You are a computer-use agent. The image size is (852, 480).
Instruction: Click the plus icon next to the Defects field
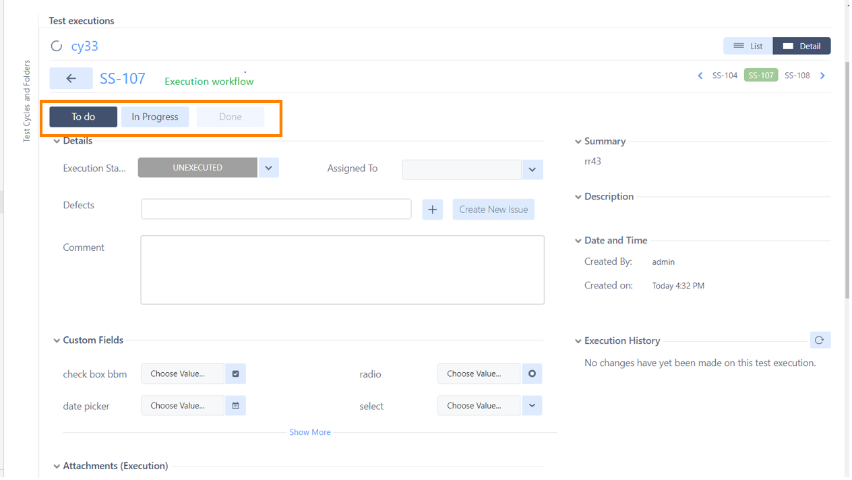point(432,209)
